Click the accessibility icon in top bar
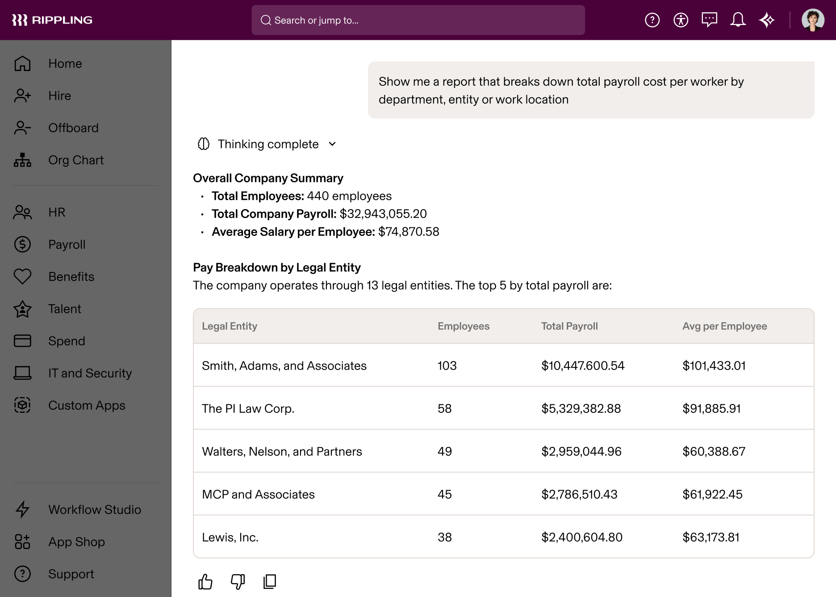 (681, 20)
